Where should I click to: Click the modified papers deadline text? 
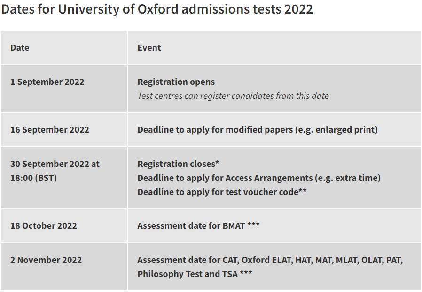pos(257,130)
